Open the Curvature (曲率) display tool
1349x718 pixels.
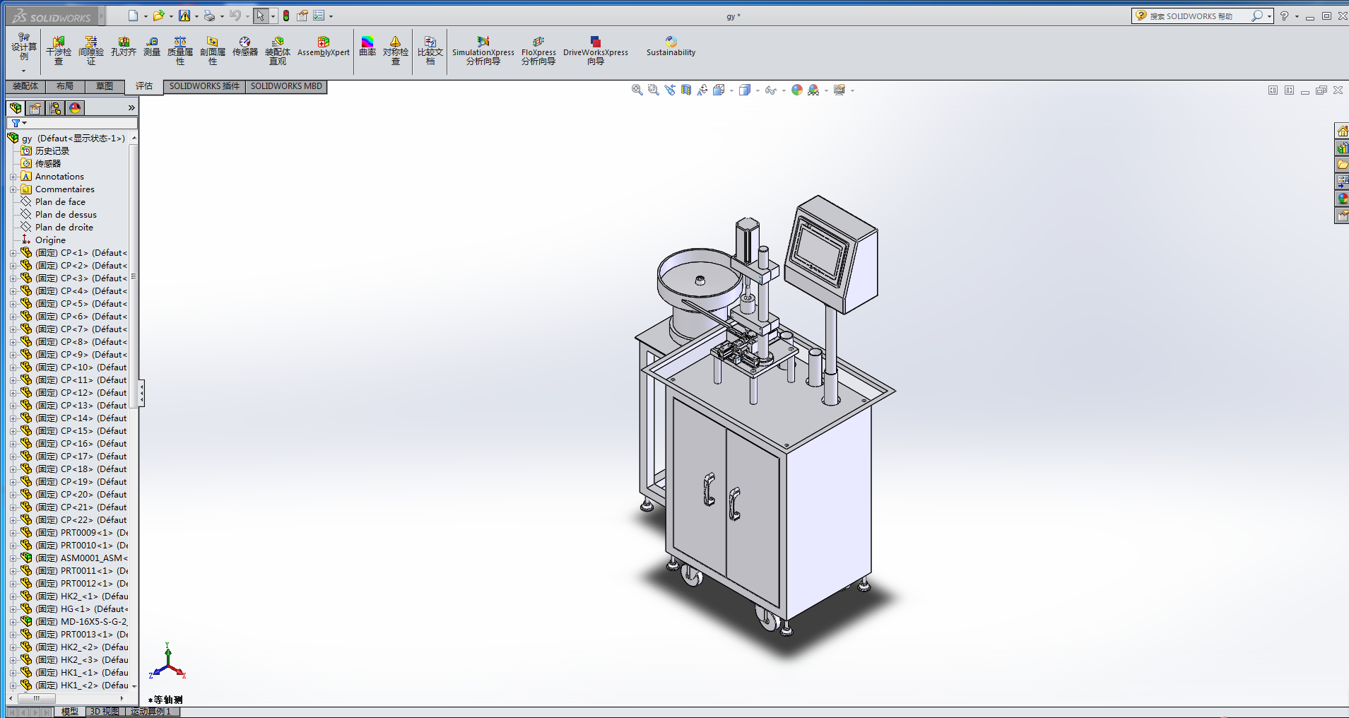[x=367, y=47]
